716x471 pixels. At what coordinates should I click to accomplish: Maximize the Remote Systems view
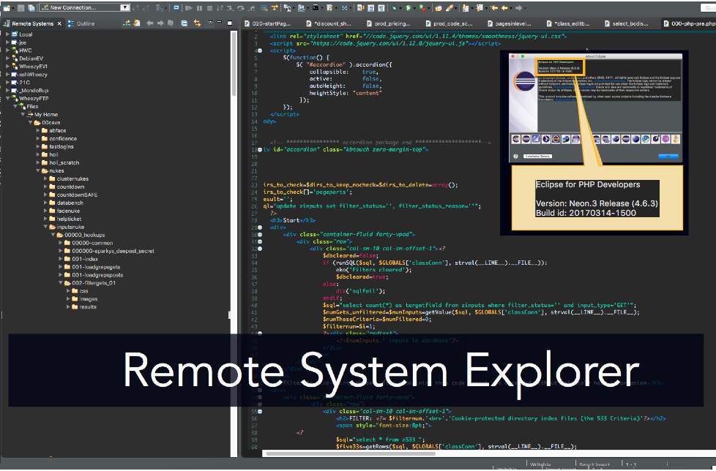coord(230,23)
